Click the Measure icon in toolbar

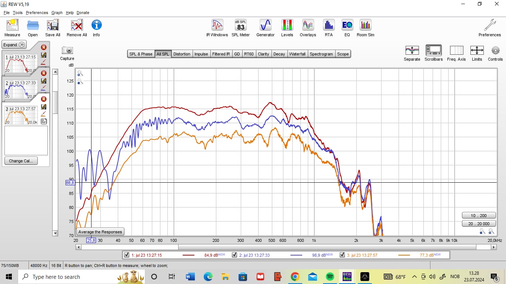pyautogui.click(x=12, y=26)
